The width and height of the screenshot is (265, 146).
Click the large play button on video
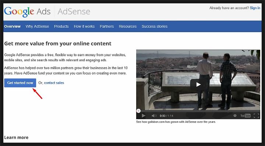coord(198,84)
